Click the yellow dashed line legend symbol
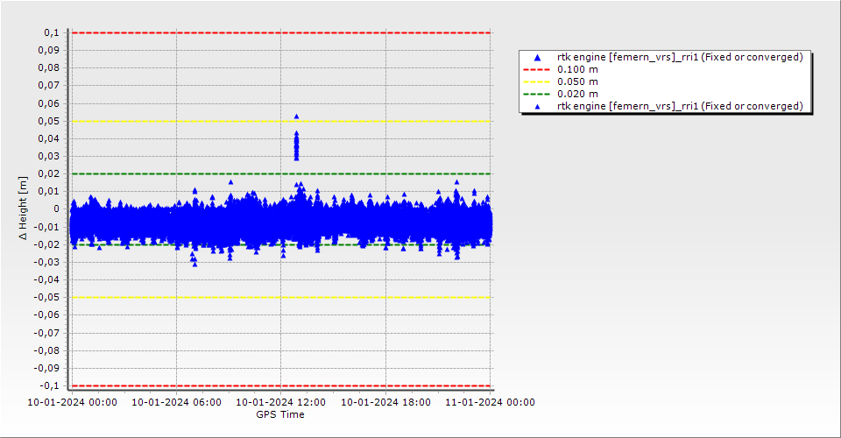841x438 pixels. pyautogui.click(x=538, y=81)
